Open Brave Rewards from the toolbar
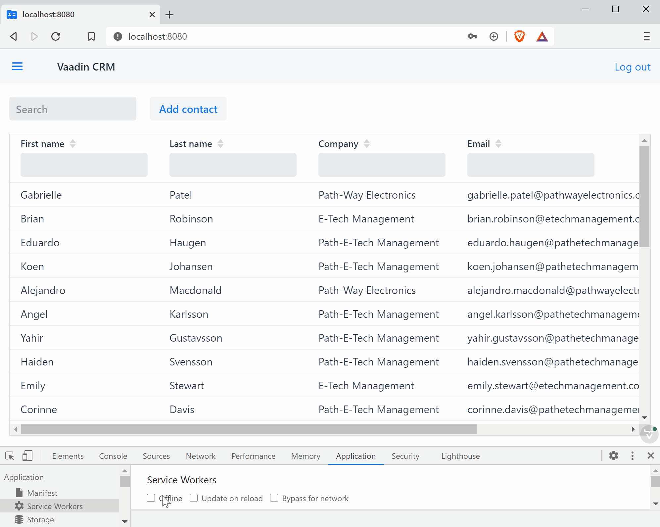The image size is (660, 527). tap(542, 36)
